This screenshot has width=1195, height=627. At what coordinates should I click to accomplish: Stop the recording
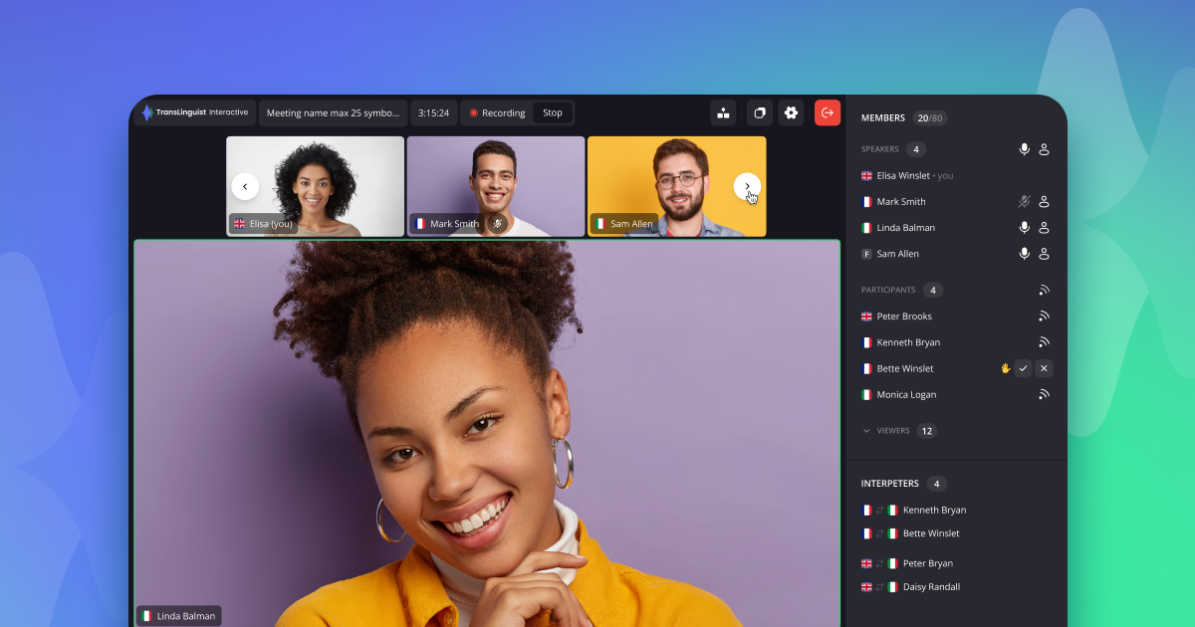click(553, 112)
